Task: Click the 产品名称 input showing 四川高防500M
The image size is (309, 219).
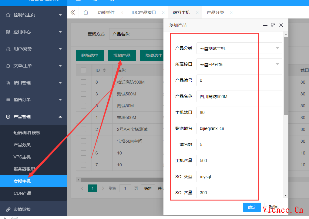Action: (x=239, y=96)
